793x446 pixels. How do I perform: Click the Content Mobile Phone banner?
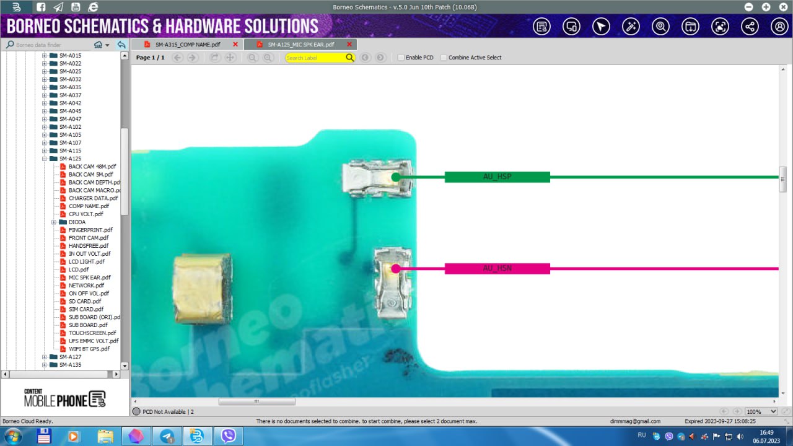coord(64,398)
